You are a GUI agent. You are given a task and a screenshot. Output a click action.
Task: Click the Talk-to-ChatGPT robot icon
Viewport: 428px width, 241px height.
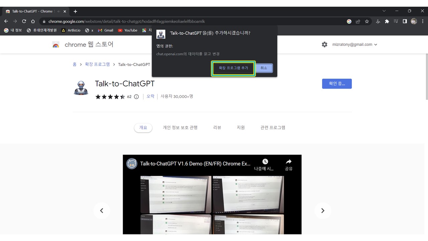click(81, 88)
